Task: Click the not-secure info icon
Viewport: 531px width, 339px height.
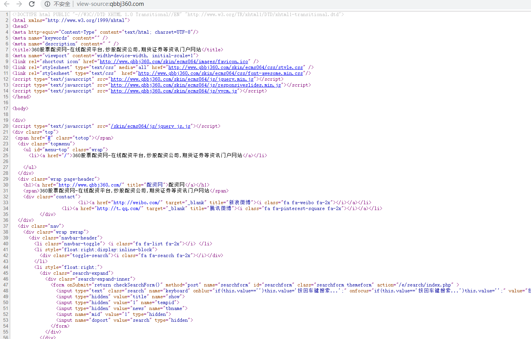Action: click(47, 4)
